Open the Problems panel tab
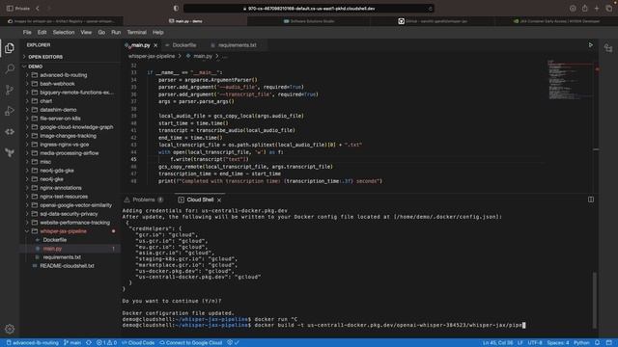This screenshot has height=347, width=618. pos(144,200)
